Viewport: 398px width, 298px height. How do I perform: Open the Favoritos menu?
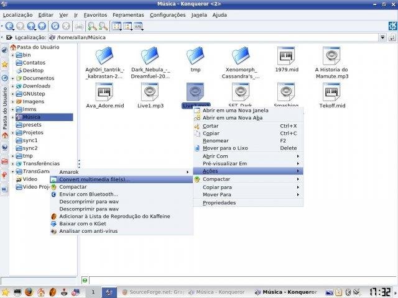tap(95, 15)
